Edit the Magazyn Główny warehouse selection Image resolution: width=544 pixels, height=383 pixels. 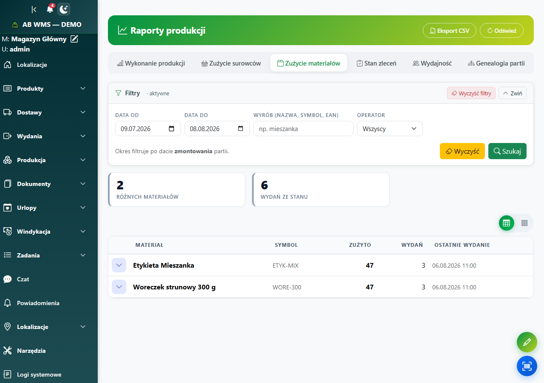click(74, 39)
